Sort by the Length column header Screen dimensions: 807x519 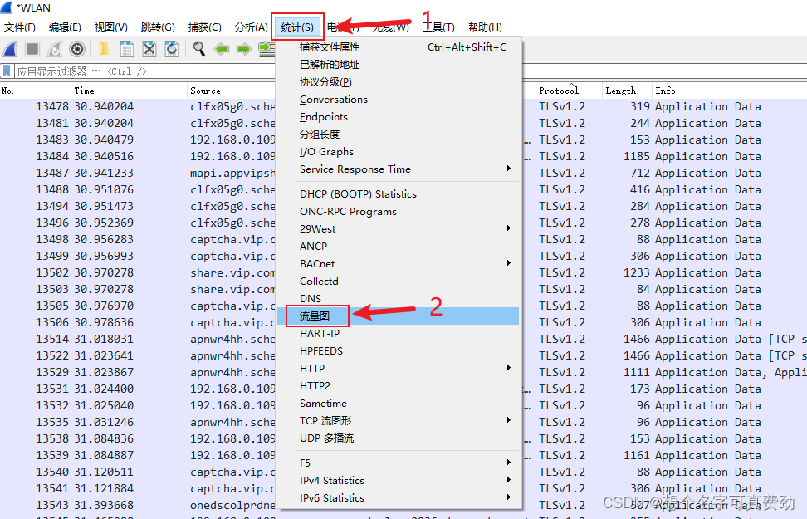click(x=627, y=91)
